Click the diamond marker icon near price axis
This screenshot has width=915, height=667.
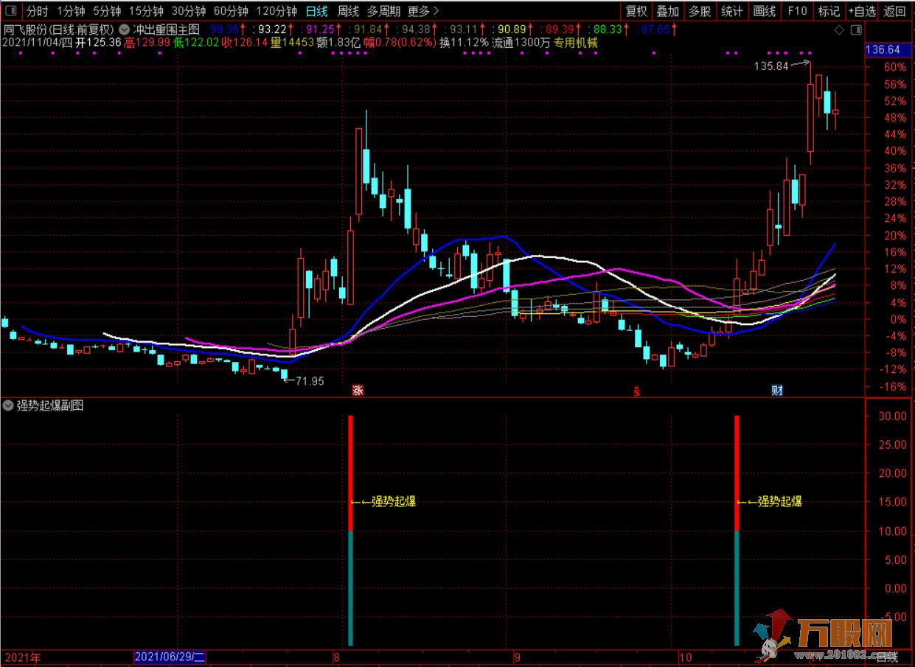838,30
